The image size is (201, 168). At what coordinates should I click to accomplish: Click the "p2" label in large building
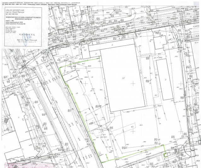click(123, 78)
